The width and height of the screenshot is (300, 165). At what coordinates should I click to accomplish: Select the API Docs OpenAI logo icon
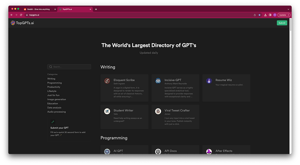158,151
